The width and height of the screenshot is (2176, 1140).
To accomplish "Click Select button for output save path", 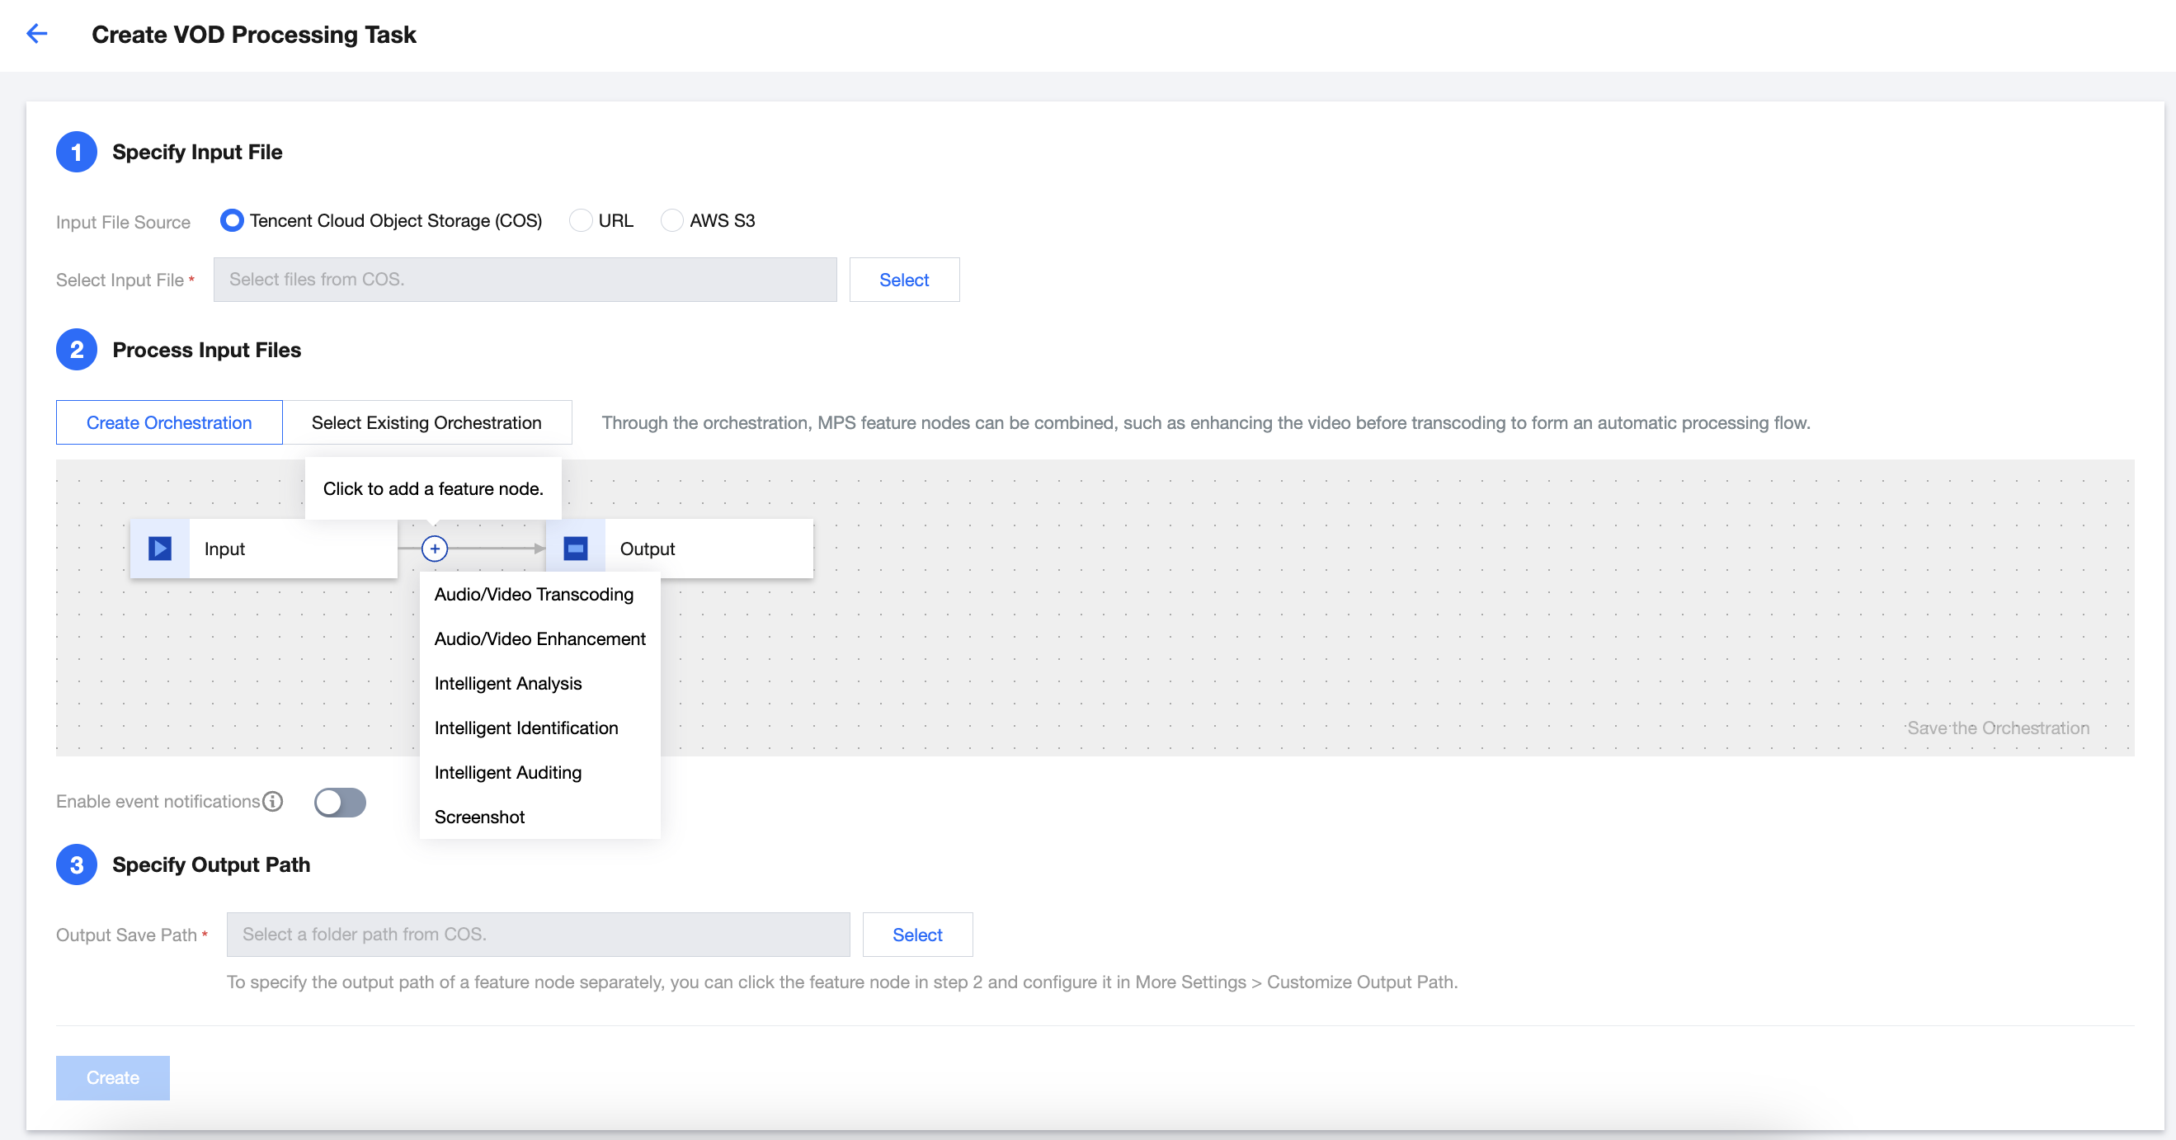I will point(916,935).
